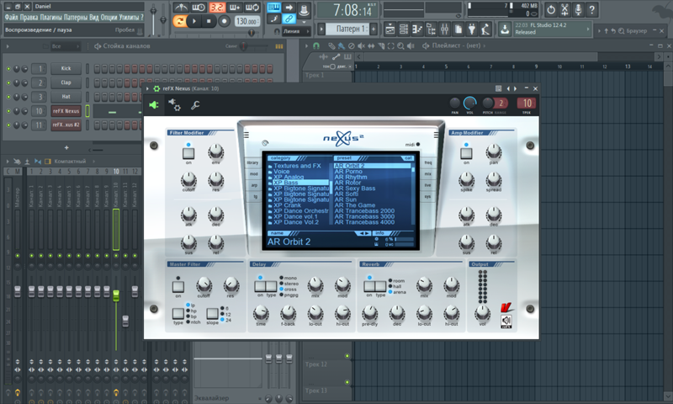Toggle typing keyboard to piano icon
This screenshot has height=404, width=673.
point(273,8)
